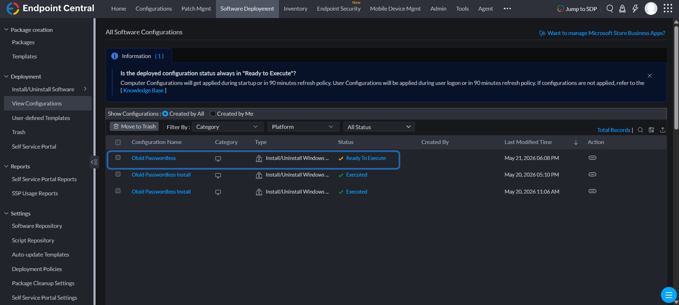The height and width of the screenshot is (305, 679).
Task: Open the Oloid Passwordless configuration link
Action: coord(154,158)
